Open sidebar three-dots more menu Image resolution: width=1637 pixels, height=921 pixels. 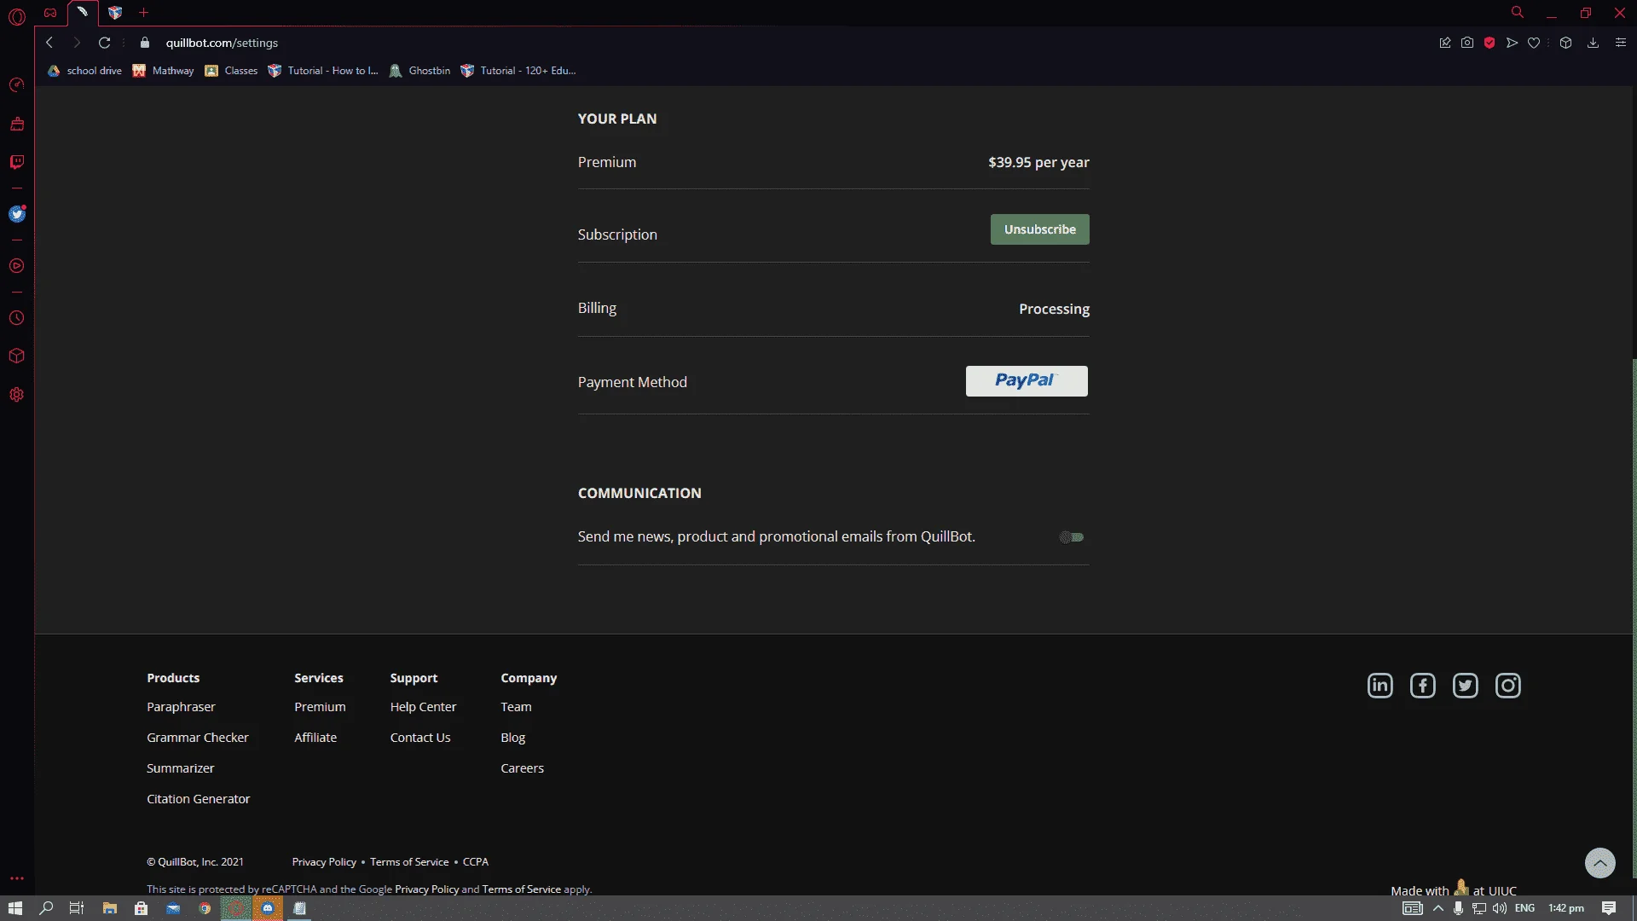coord(16,878)
